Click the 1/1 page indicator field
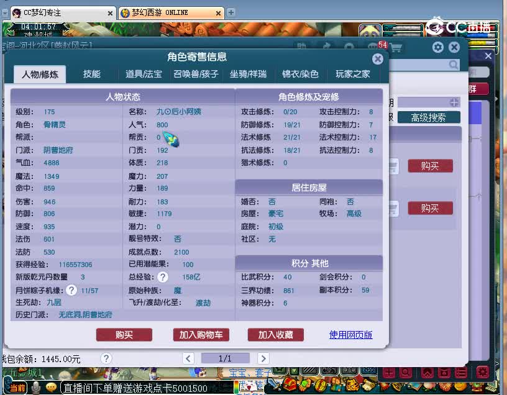This screenshot has height=395, width=507. click(x=226, y=358)
